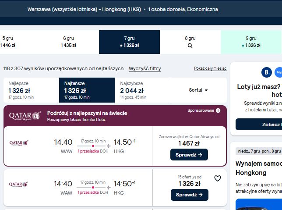
Task: Click Sprawdź for the 1 326 zł offer
Action: pyautogui.click(x=189, y=195)
